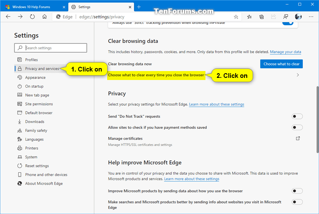Open Learn more link under Privacy

coord(216,104)
